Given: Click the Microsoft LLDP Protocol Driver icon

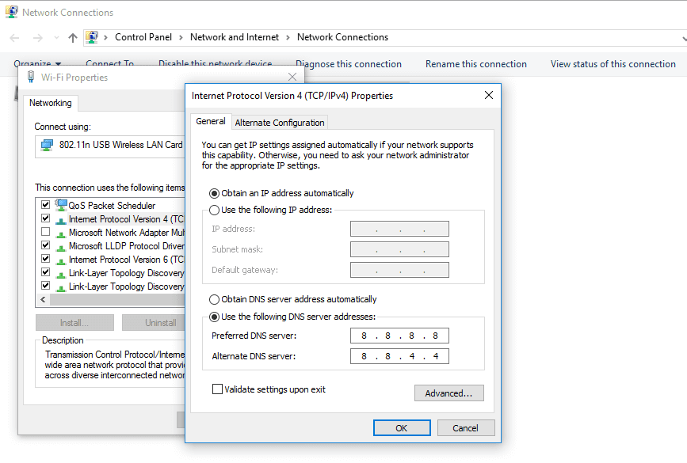Looking at the screenshot, I should pyautogui.click(x=61, y=246).
